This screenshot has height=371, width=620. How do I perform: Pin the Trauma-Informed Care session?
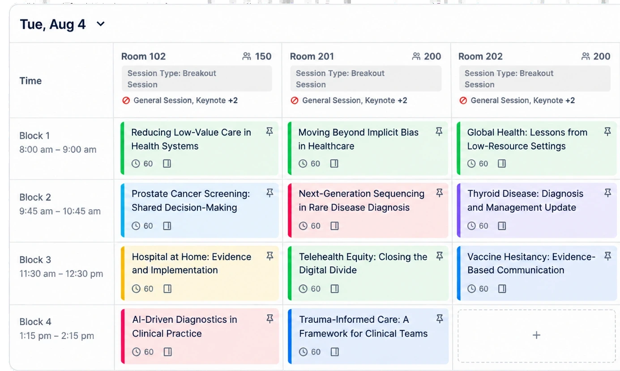[x=439, y=318]
